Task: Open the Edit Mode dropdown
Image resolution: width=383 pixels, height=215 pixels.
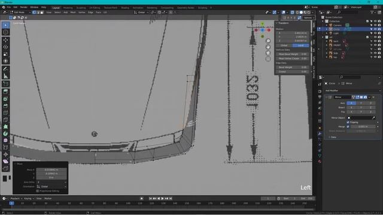Action: pyautogui.click(x=20, y=12)
